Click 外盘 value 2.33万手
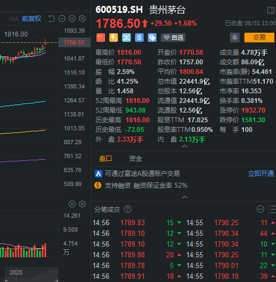Screen dimensions: 276x282 (130, 139)
